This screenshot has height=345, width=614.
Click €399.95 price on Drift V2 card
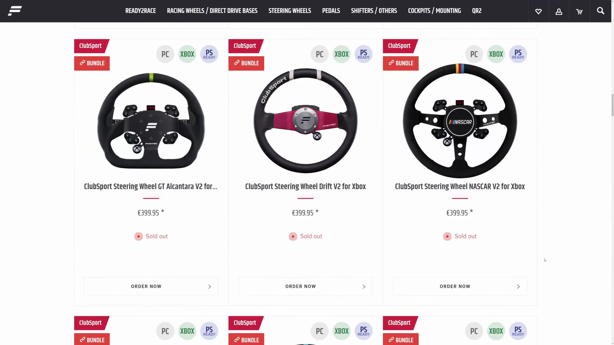click(305, 213)
